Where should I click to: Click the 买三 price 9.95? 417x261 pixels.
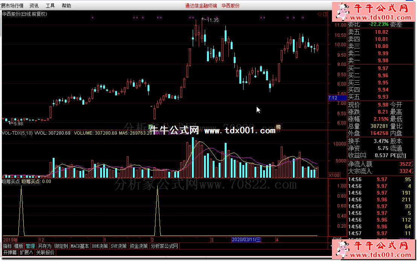tap(383, 82)
